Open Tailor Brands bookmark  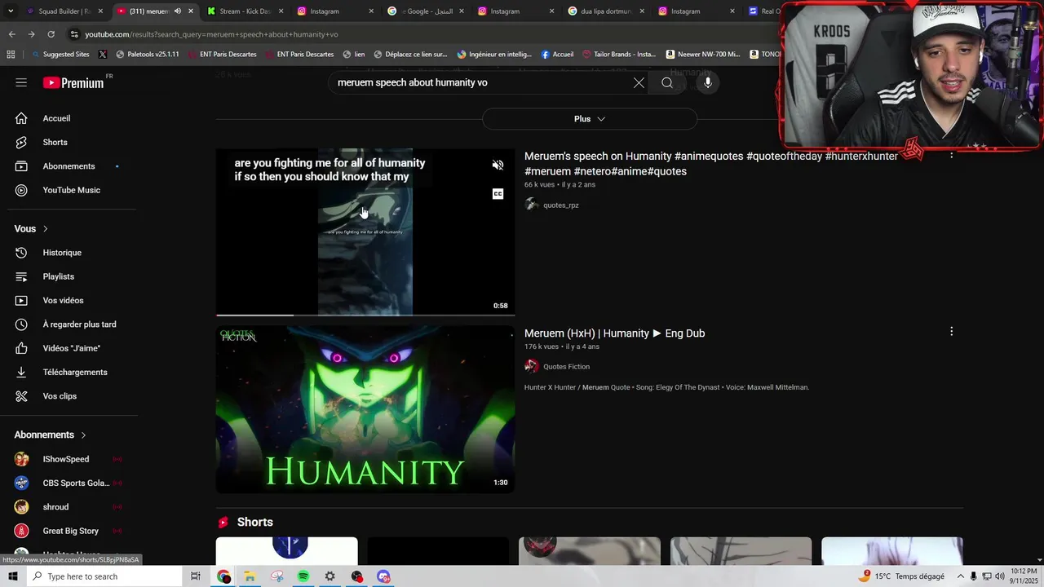point(619,55)
